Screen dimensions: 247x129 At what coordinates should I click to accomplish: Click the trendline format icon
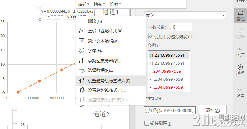click(82, 90)
